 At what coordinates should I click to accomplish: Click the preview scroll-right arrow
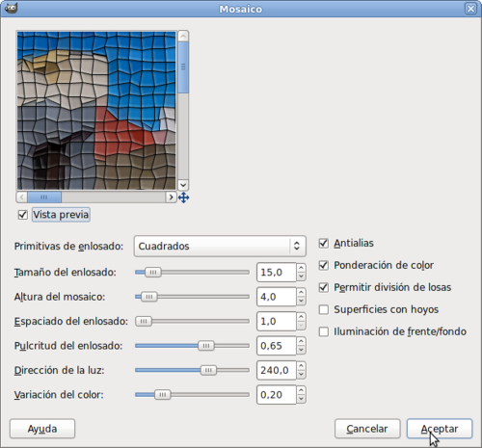(x=171, y=197)
